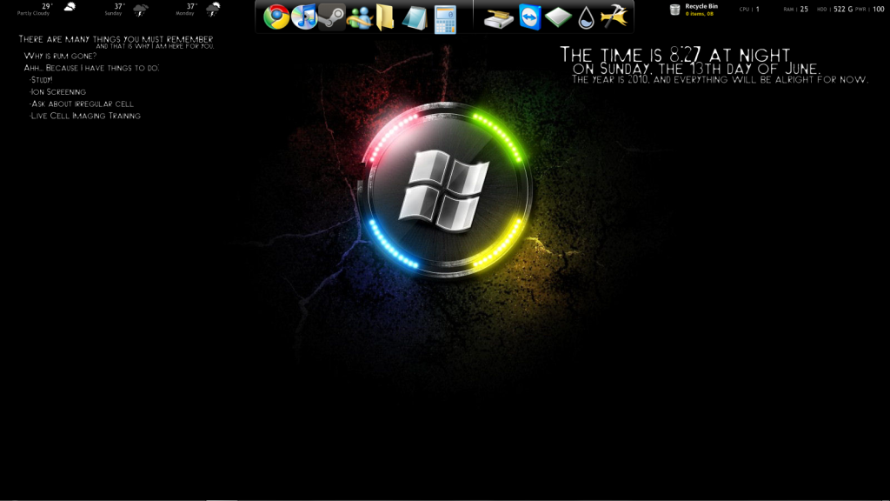Screen dimensions: 890x501
Task: Open the disk drive cleanup icon
Action: pos(498,18)
